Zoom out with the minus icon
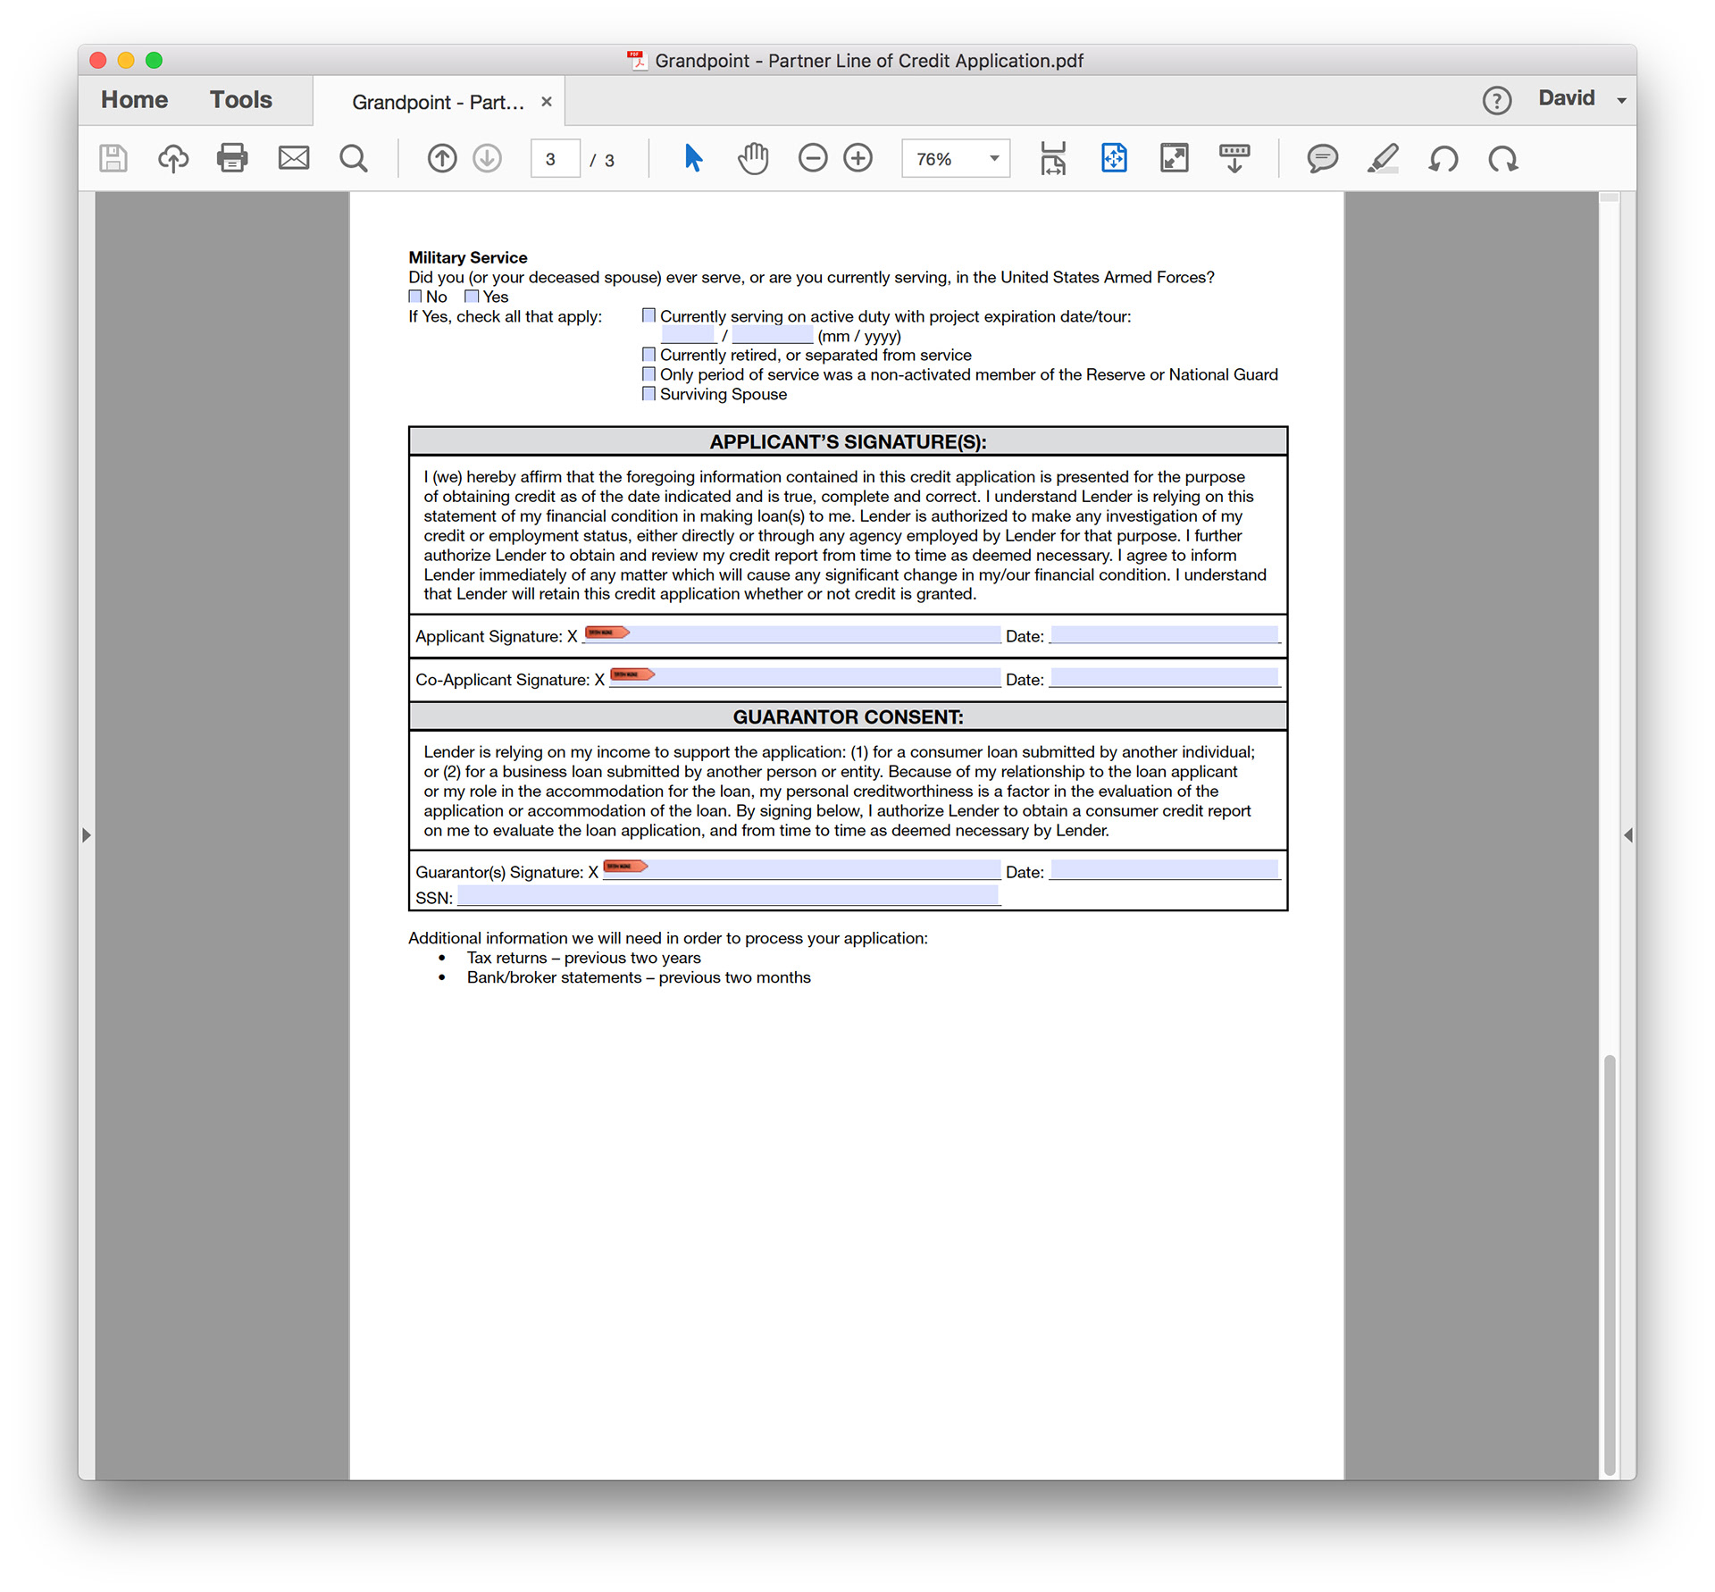 (813, 159)
